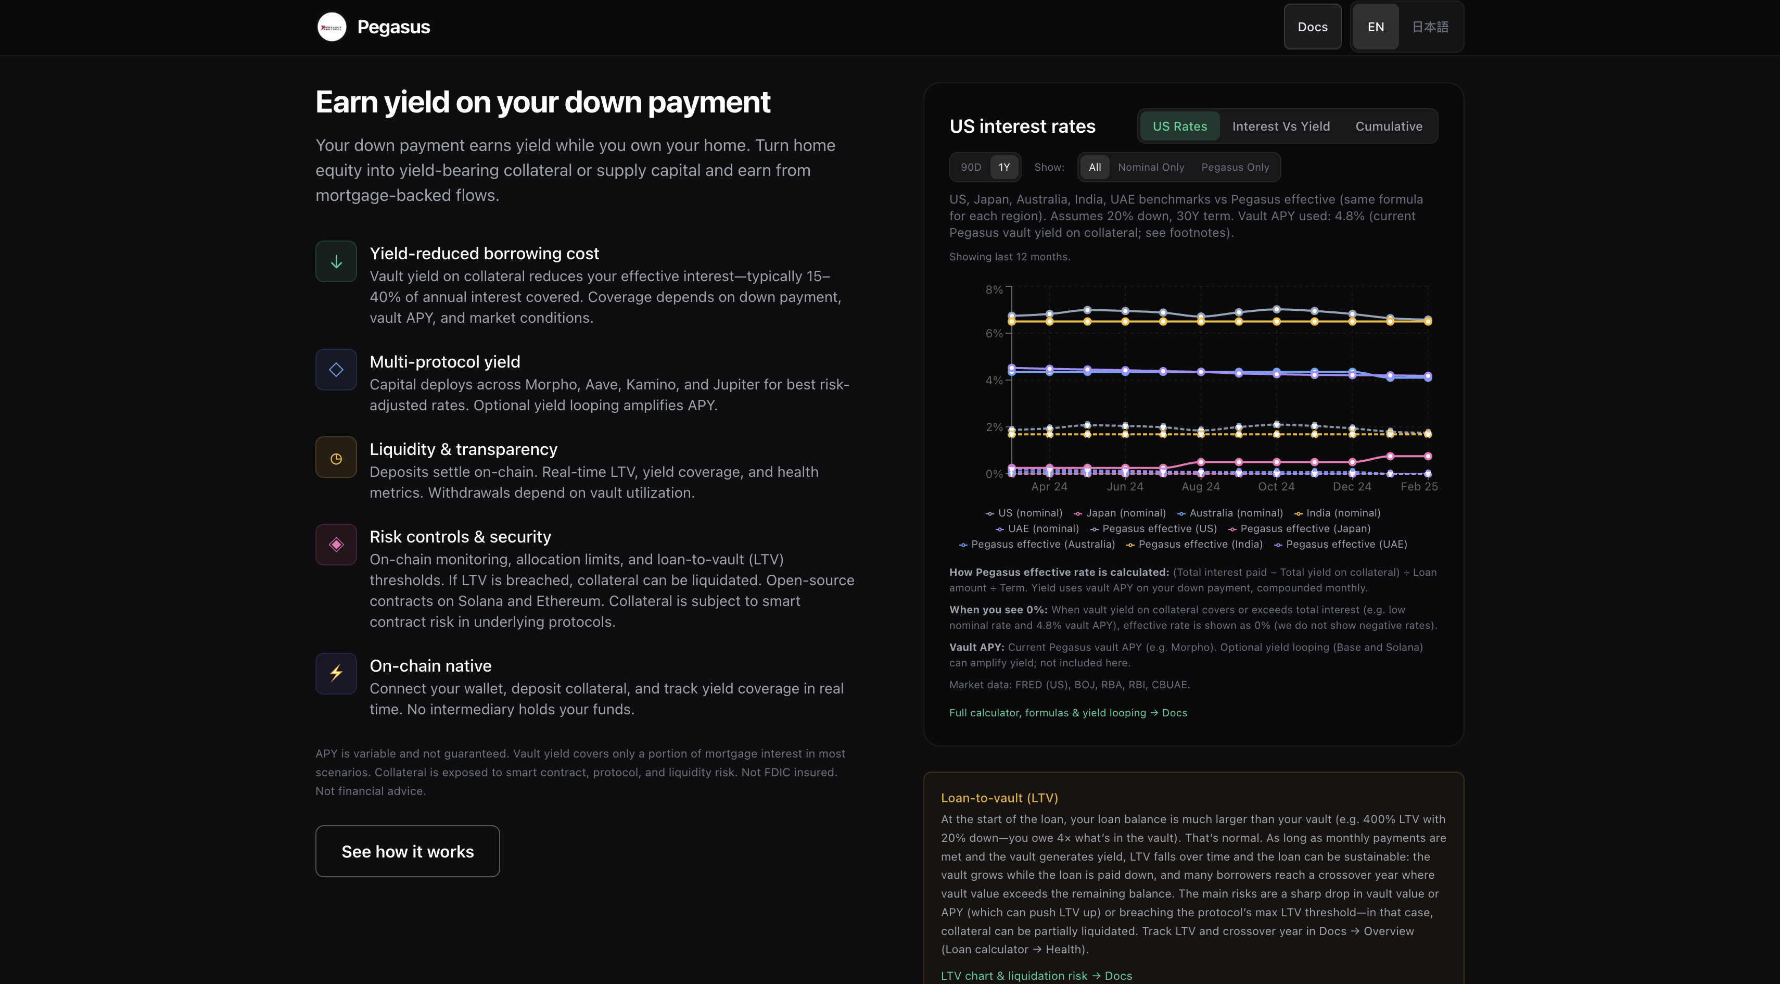Select the 1Y time range
The height and width of the screenshot is (984, 1780).
(1004, 167)
